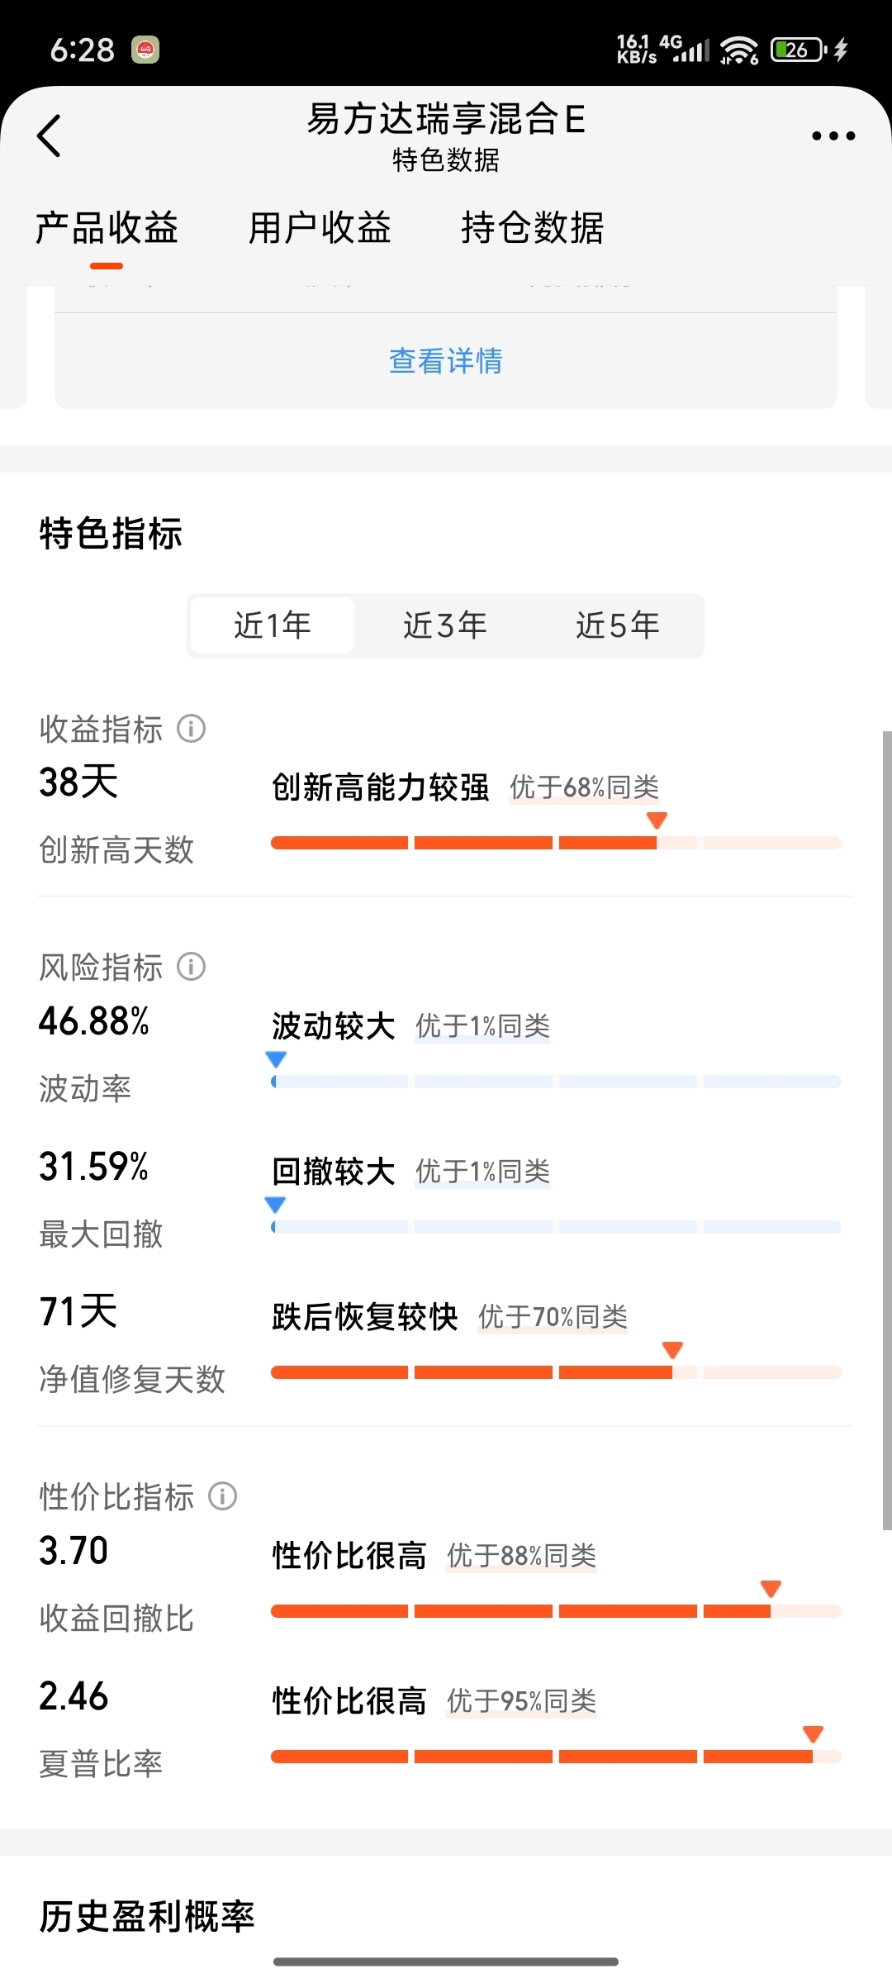
Task: Tap 优于88%同类 ranking label
Action: click(x=521, y=1556)
